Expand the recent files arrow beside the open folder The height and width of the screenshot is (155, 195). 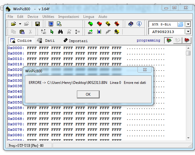20,24
